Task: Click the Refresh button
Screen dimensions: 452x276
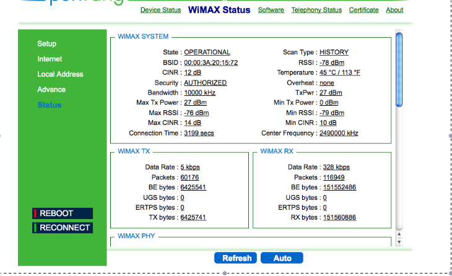Action: tap(237, 258)
